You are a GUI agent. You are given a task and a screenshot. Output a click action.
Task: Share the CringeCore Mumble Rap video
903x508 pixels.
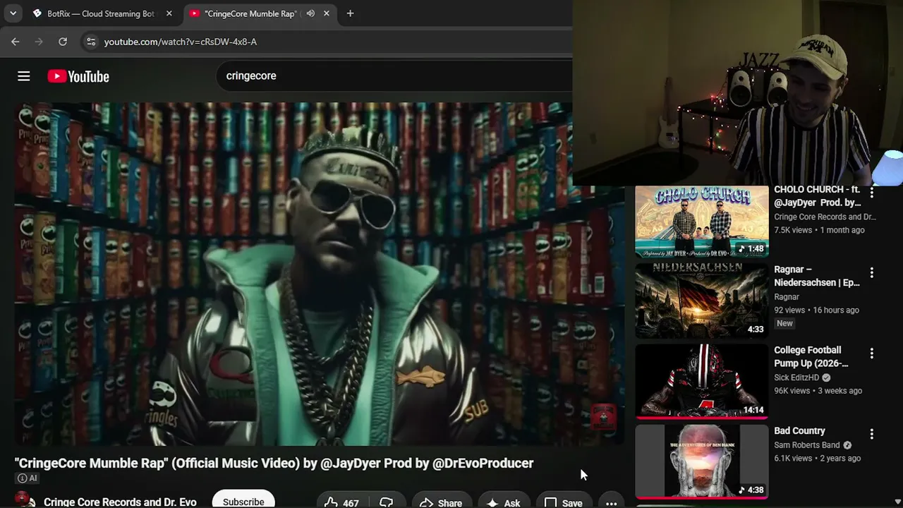441,502
